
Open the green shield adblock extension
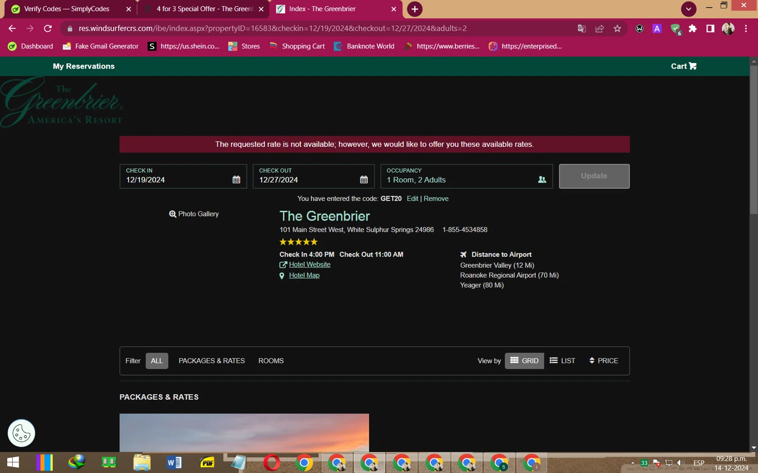pyautogui.click(x=675, y=29)
